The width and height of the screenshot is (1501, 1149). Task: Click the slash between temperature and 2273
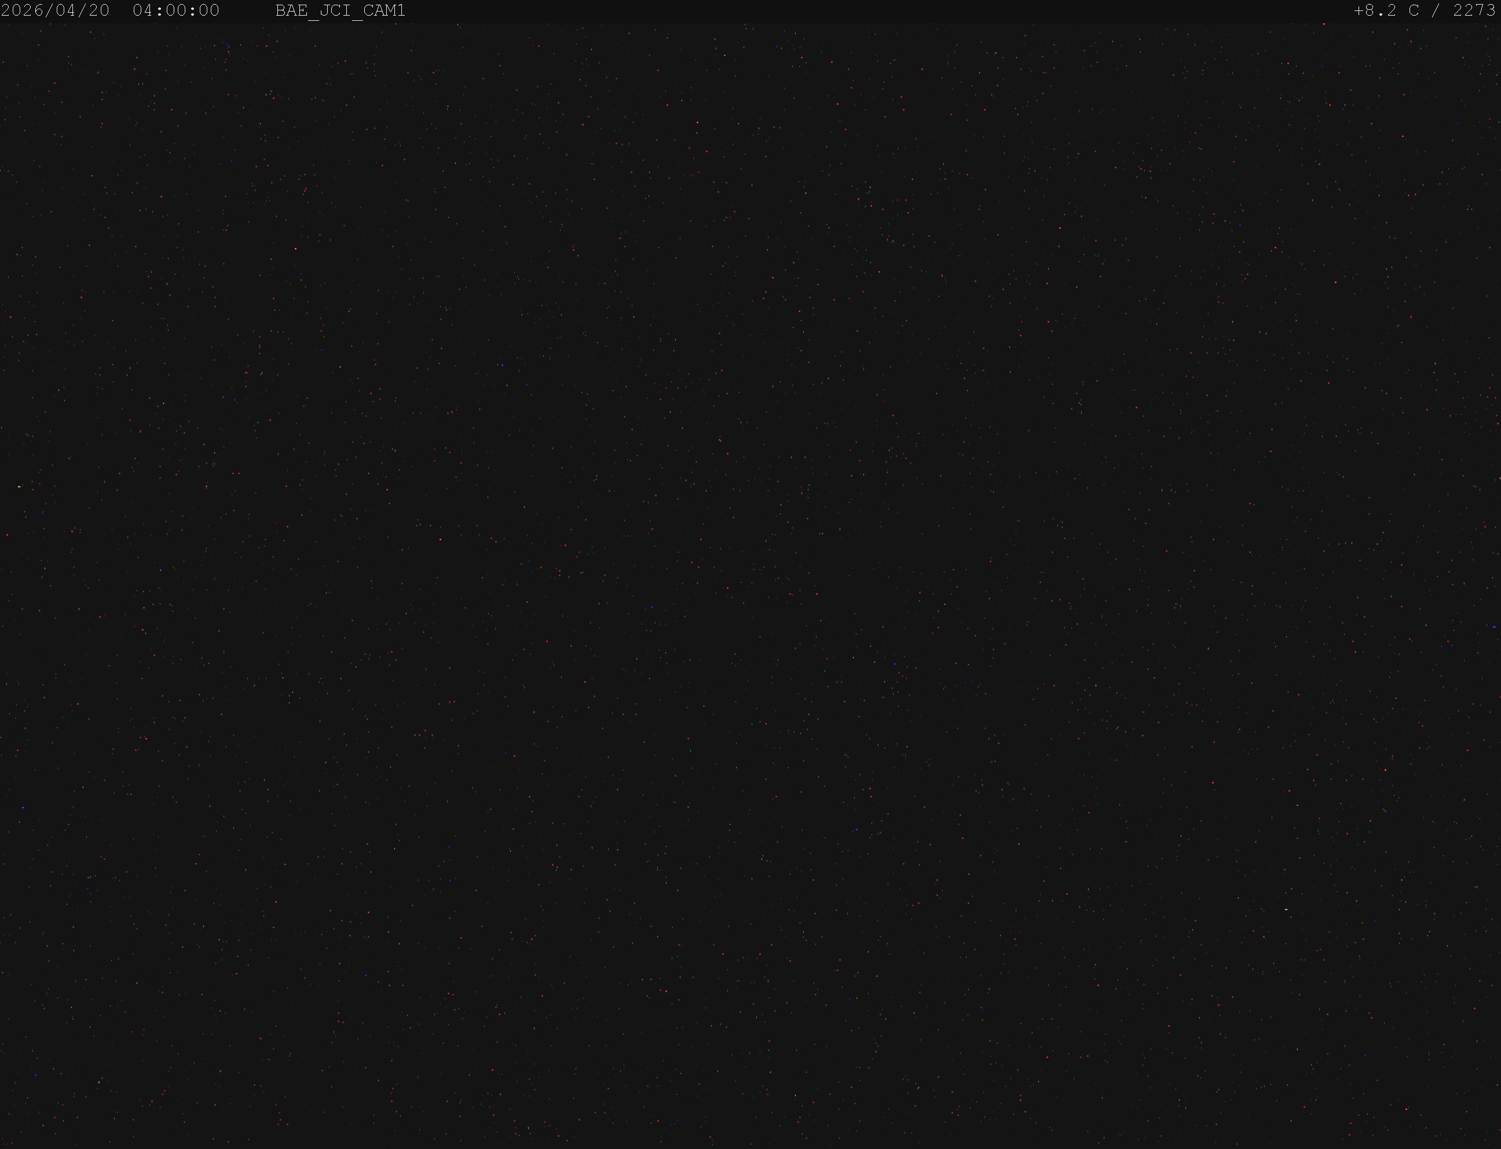click(x=1437, y=11)
